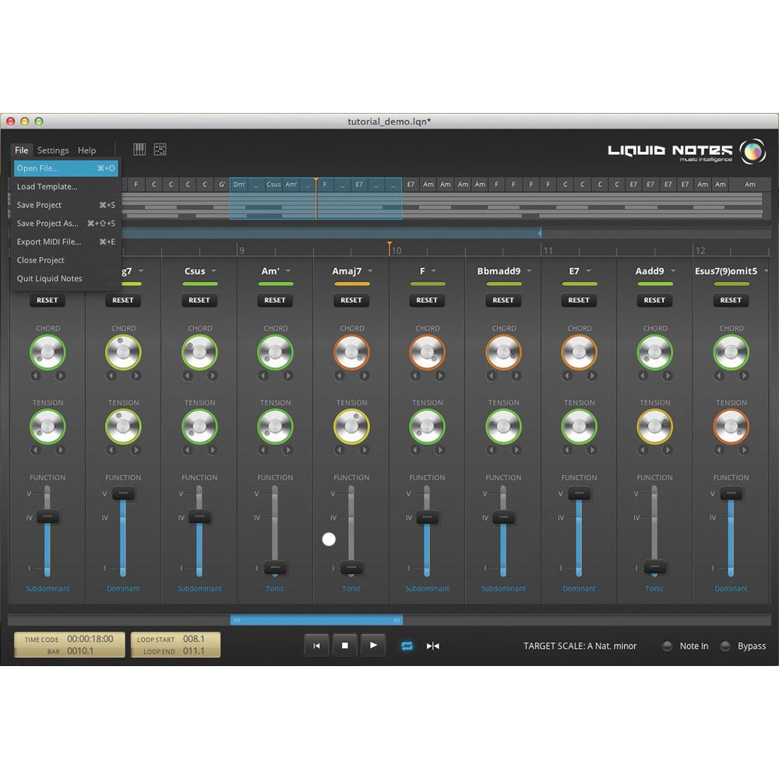
Task: Open dropdown next to Csus chord name
Action: pos(213,271)
